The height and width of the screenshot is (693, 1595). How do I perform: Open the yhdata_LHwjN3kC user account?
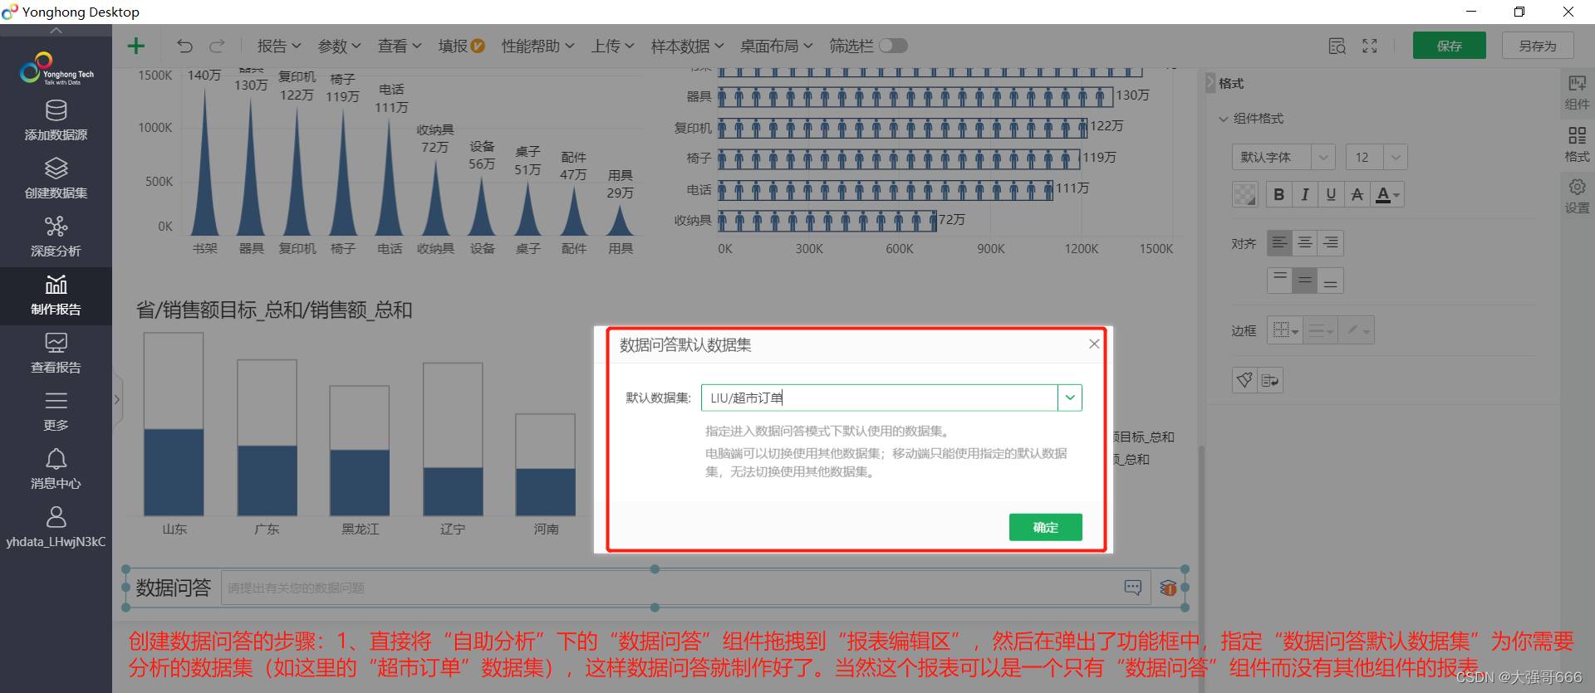(x=56, y=528)
